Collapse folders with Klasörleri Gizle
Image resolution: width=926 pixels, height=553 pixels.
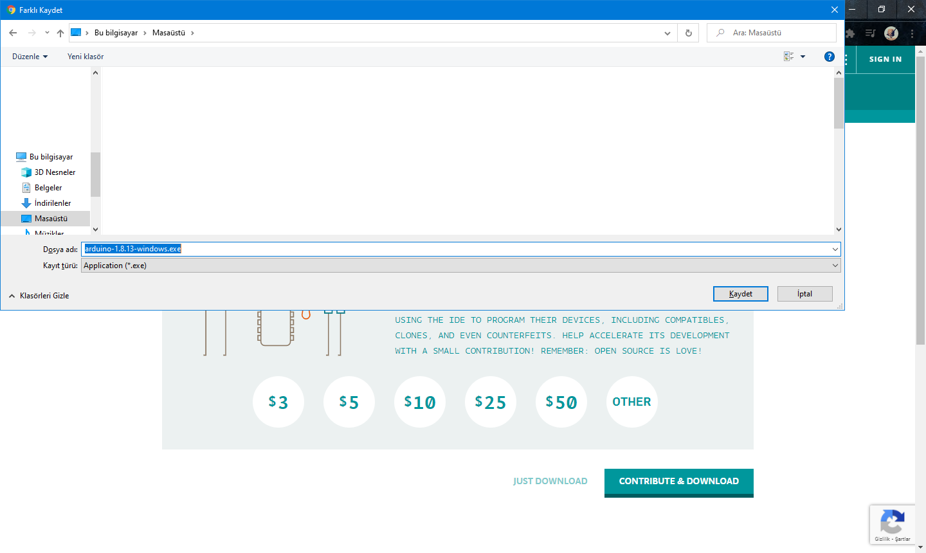[x=39, y=296]
